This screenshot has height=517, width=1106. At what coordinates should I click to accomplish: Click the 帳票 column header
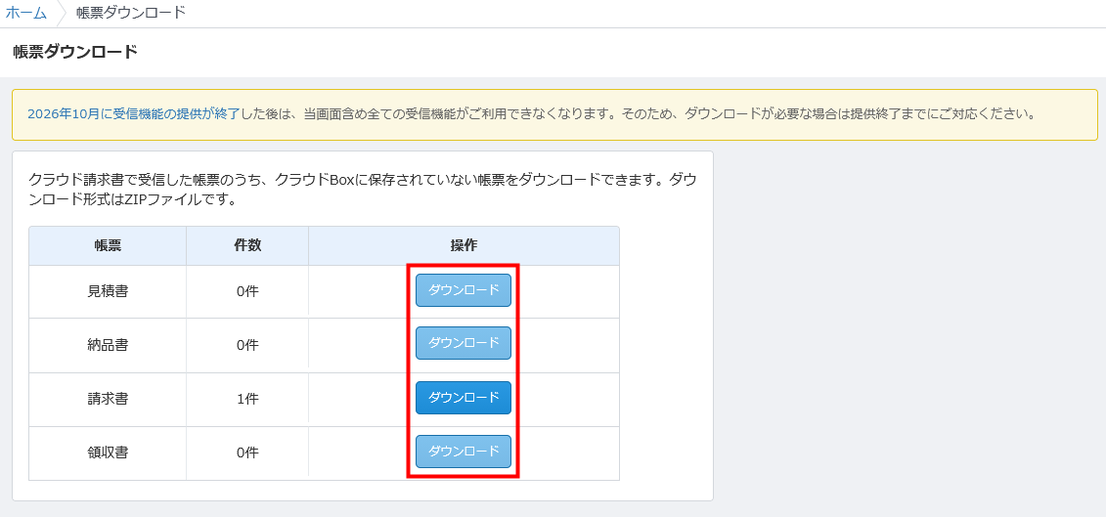point(108,245)
